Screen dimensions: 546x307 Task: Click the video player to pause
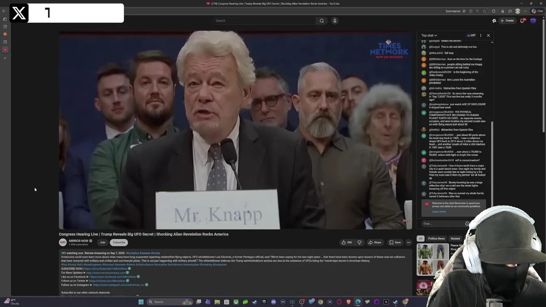235,130
